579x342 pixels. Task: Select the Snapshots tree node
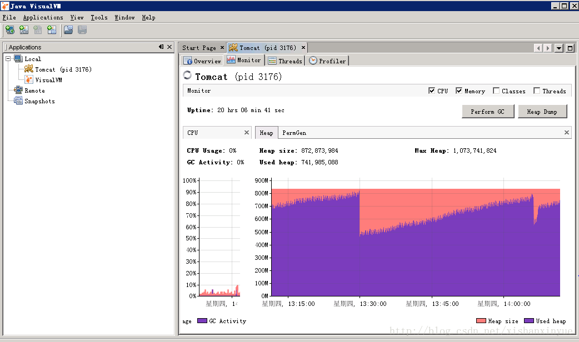pos(39,101)
